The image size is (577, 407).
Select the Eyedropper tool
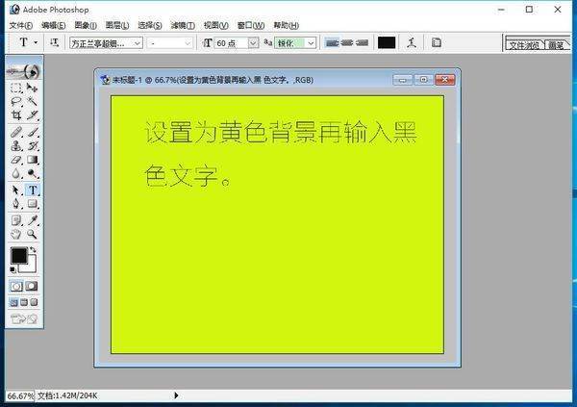point(33,220)
